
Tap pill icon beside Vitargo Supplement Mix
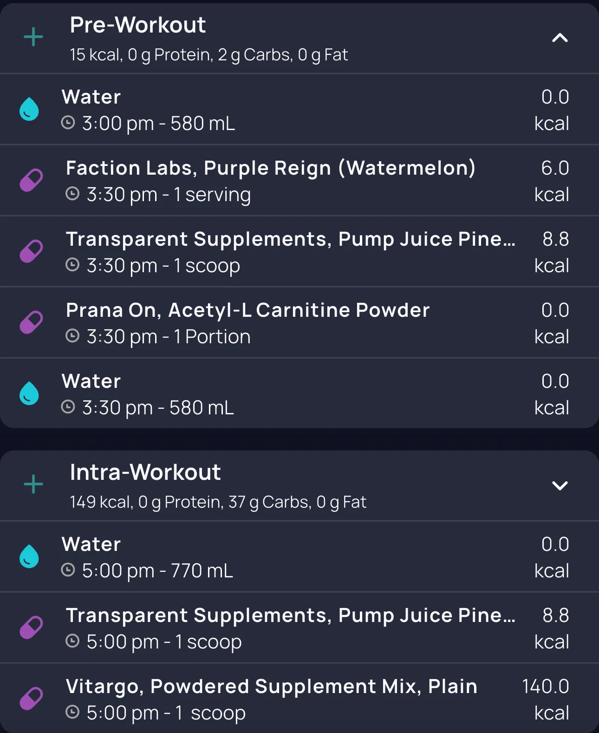point(31,699)
